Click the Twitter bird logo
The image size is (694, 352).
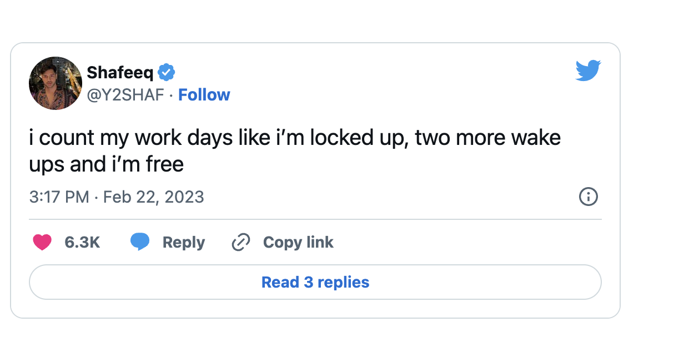coord(588,71)
